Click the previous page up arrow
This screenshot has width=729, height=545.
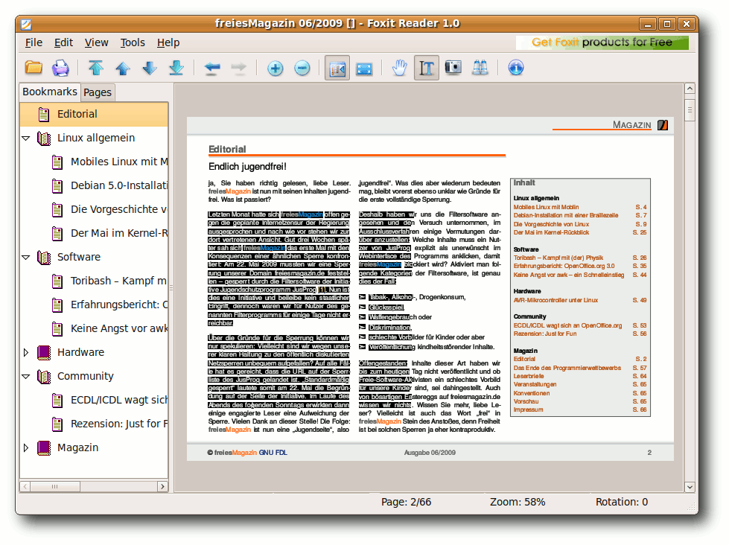123,68
